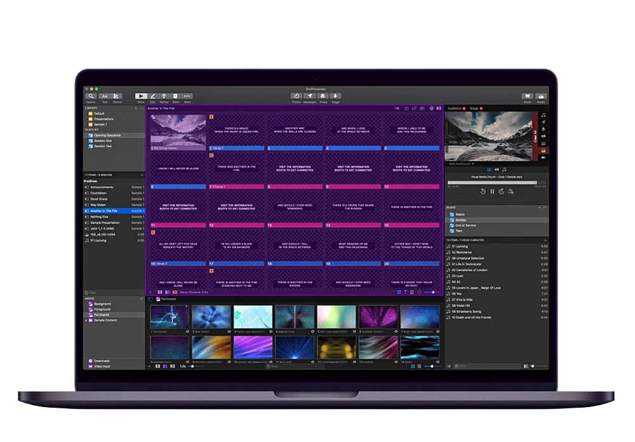Switch to Reflow view
Viewport: 635px width, 442px height.
[x=164, y=96]
